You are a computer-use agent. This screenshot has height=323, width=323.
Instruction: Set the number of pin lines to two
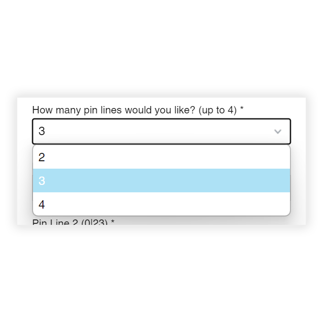(x=161, y=157)
